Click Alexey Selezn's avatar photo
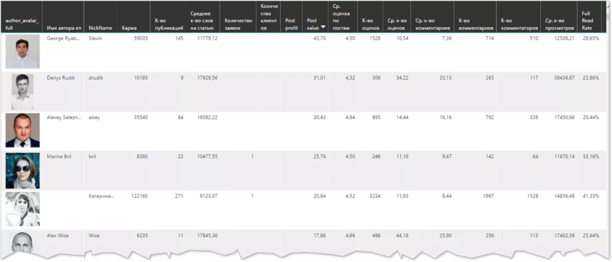The image size is (612, 262). [23, 130]
